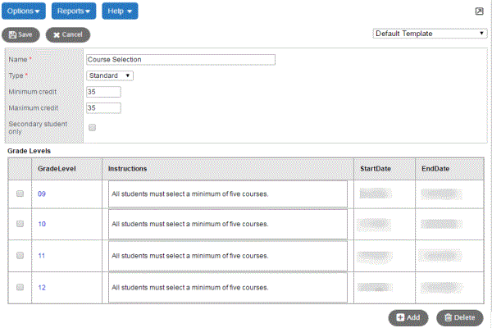Click the Name field containing Course Selection
Image resolution: width=492 pixels, height=328 pixels.
click(x=180, y=59)
